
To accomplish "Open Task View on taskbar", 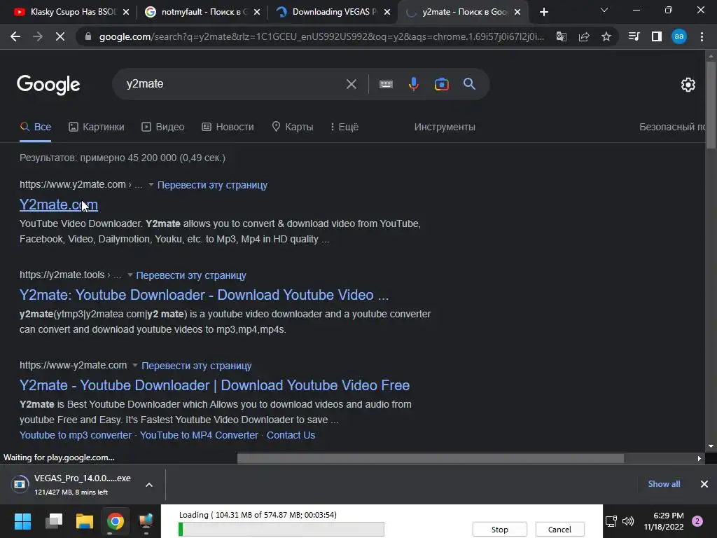I will tap(54, 521).
